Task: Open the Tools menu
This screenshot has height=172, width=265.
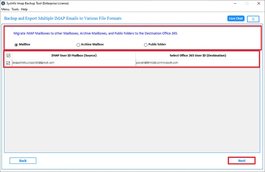Action: tap(15, 9)
